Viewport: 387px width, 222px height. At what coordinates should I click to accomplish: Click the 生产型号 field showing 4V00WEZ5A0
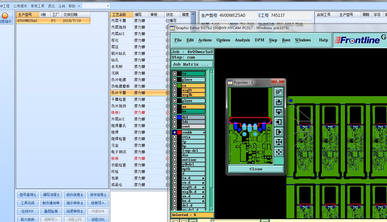coord(238,15)
